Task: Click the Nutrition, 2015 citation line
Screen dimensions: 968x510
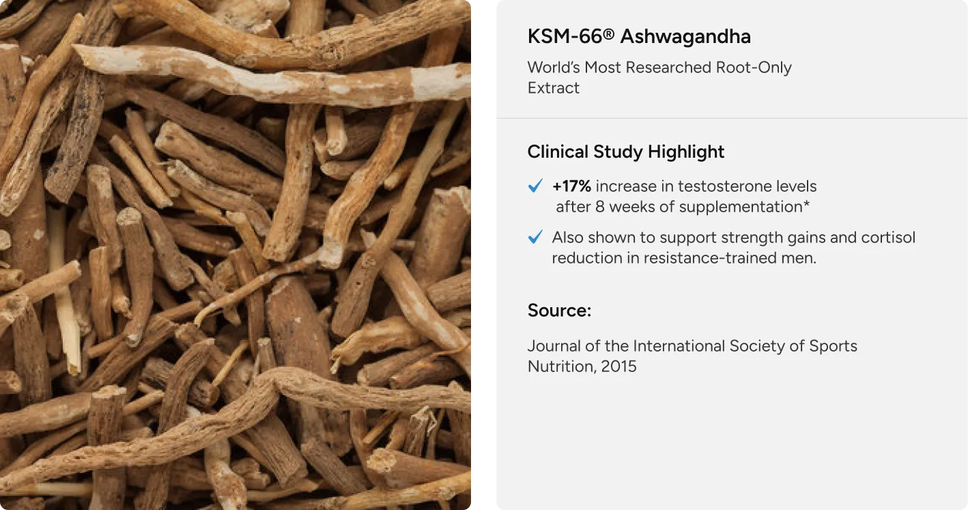Action: pyautogui.click(x=582, y=367)
